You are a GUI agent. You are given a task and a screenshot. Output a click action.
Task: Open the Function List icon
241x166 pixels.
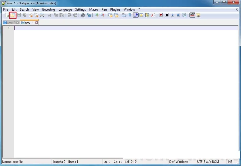153,15
